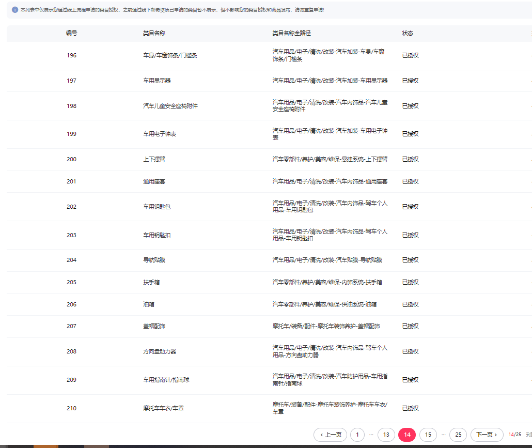Open page 13 in pagination
Image resolution: width=532 pixels, height=448 pixels.
[x=386, y=435]
